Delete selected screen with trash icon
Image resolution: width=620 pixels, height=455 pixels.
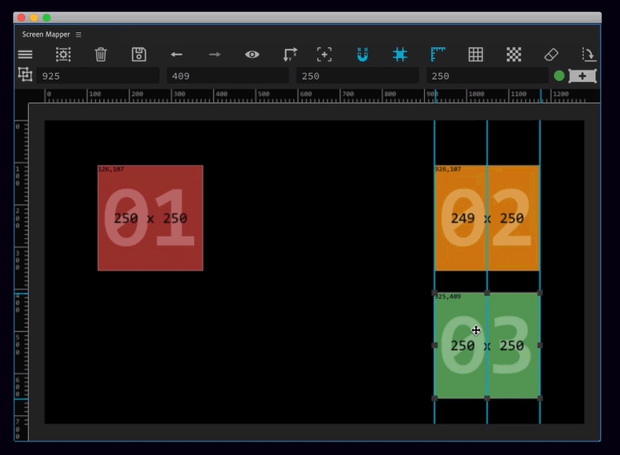(x=101, y=55)
